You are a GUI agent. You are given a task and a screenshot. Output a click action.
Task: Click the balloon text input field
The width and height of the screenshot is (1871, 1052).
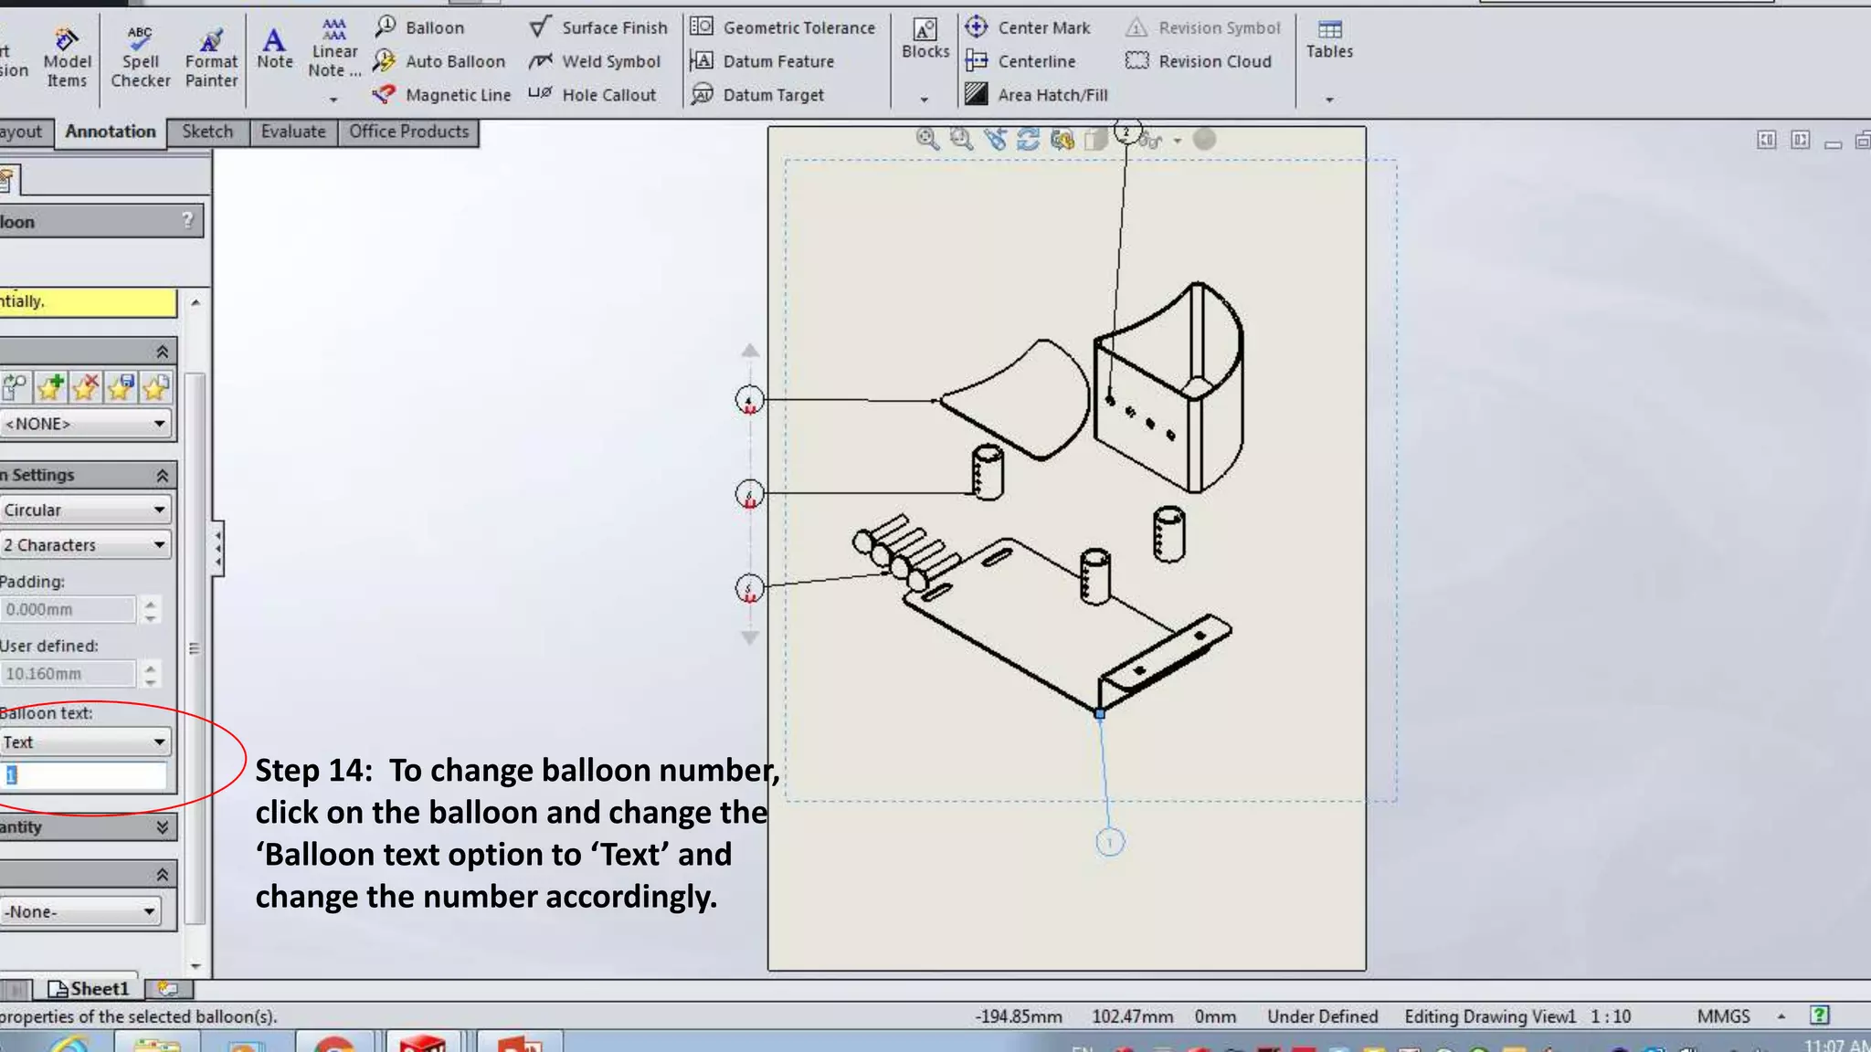point(86,776)
